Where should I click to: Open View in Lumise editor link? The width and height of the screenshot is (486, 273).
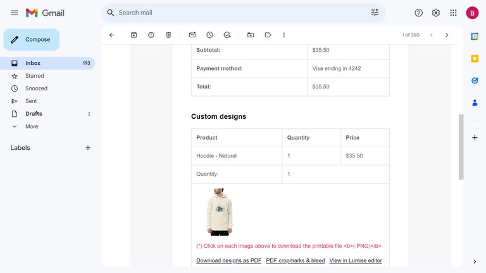click(x=355, y=260)
